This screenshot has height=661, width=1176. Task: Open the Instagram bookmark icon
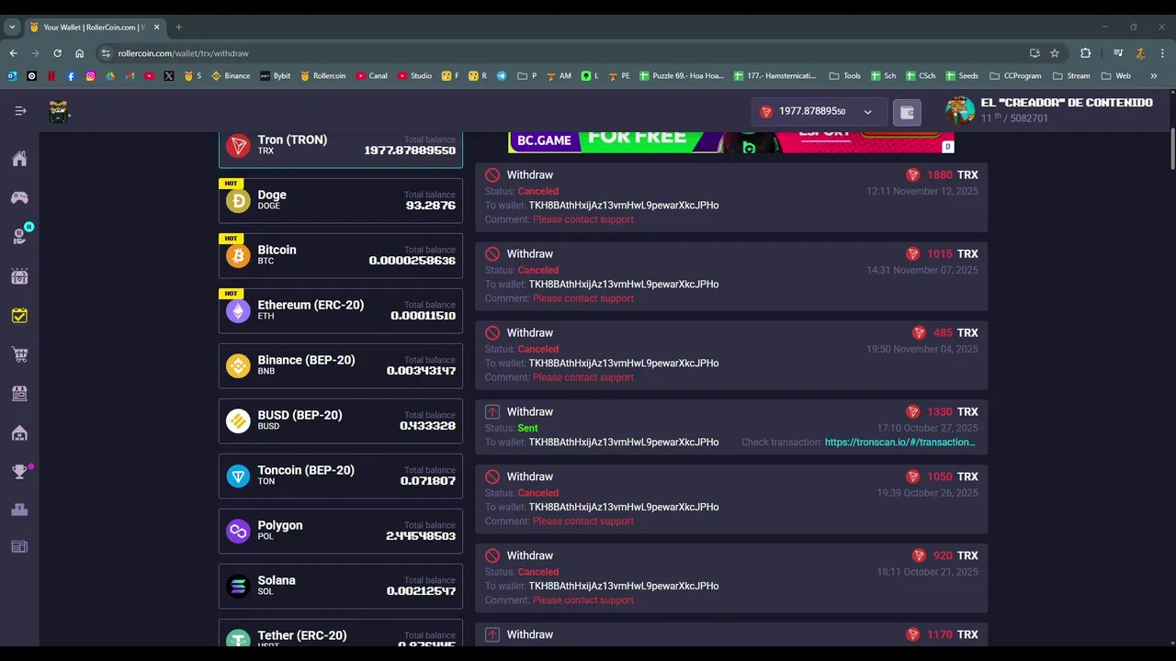point(90,76)
